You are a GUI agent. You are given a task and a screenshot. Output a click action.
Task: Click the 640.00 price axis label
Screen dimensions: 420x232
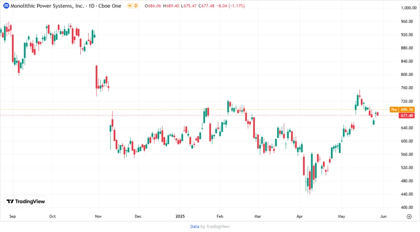(x=407, y=128)
